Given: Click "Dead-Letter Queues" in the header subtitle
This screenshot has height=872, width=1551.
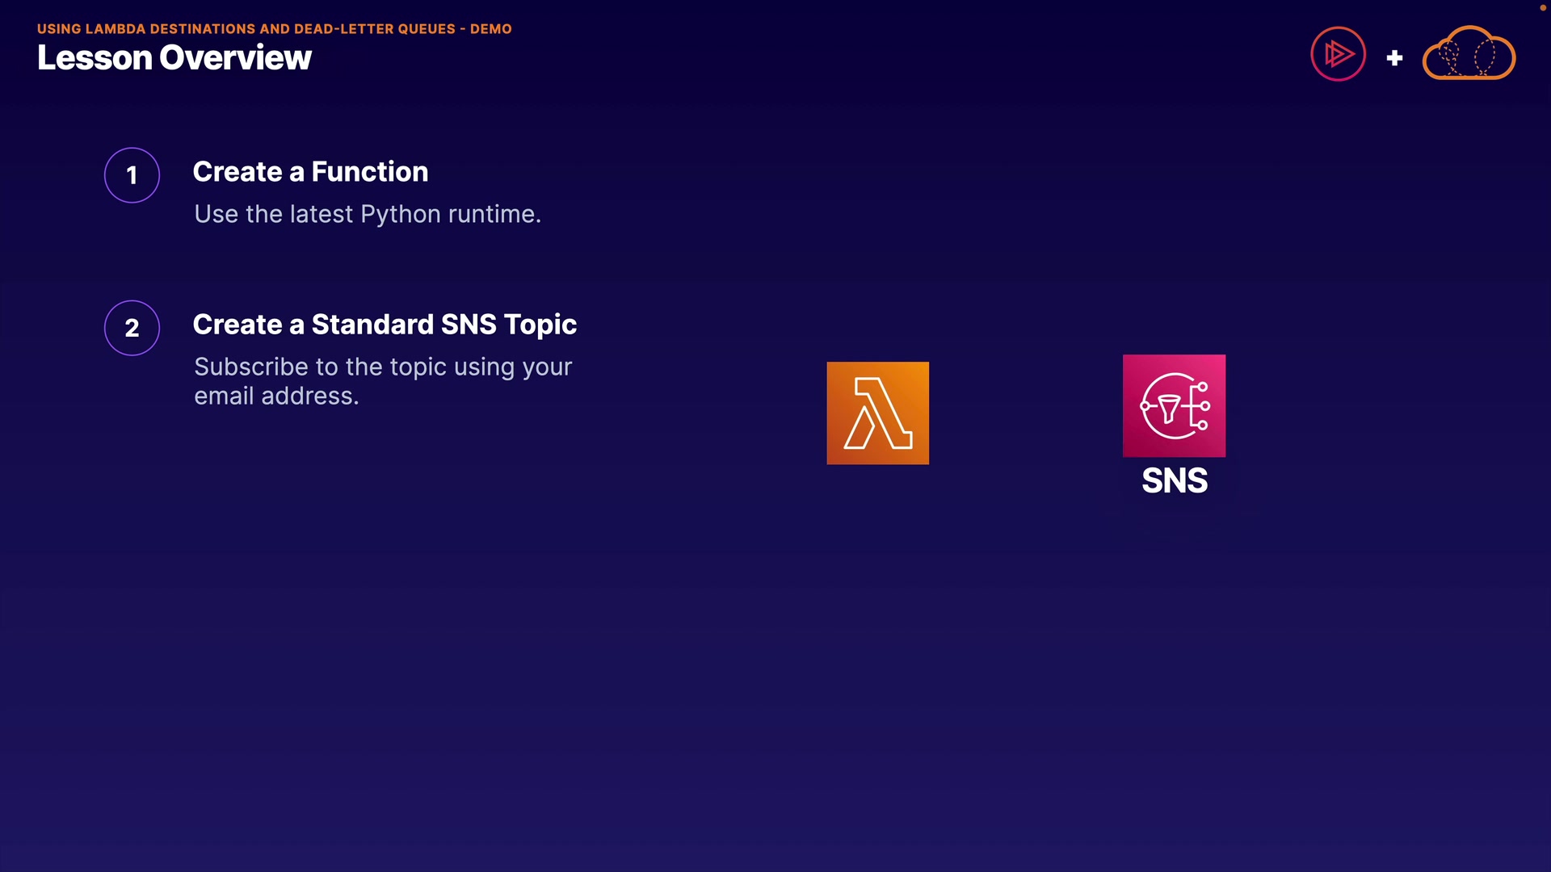Looking at the screenshot, I should point(375,29).
